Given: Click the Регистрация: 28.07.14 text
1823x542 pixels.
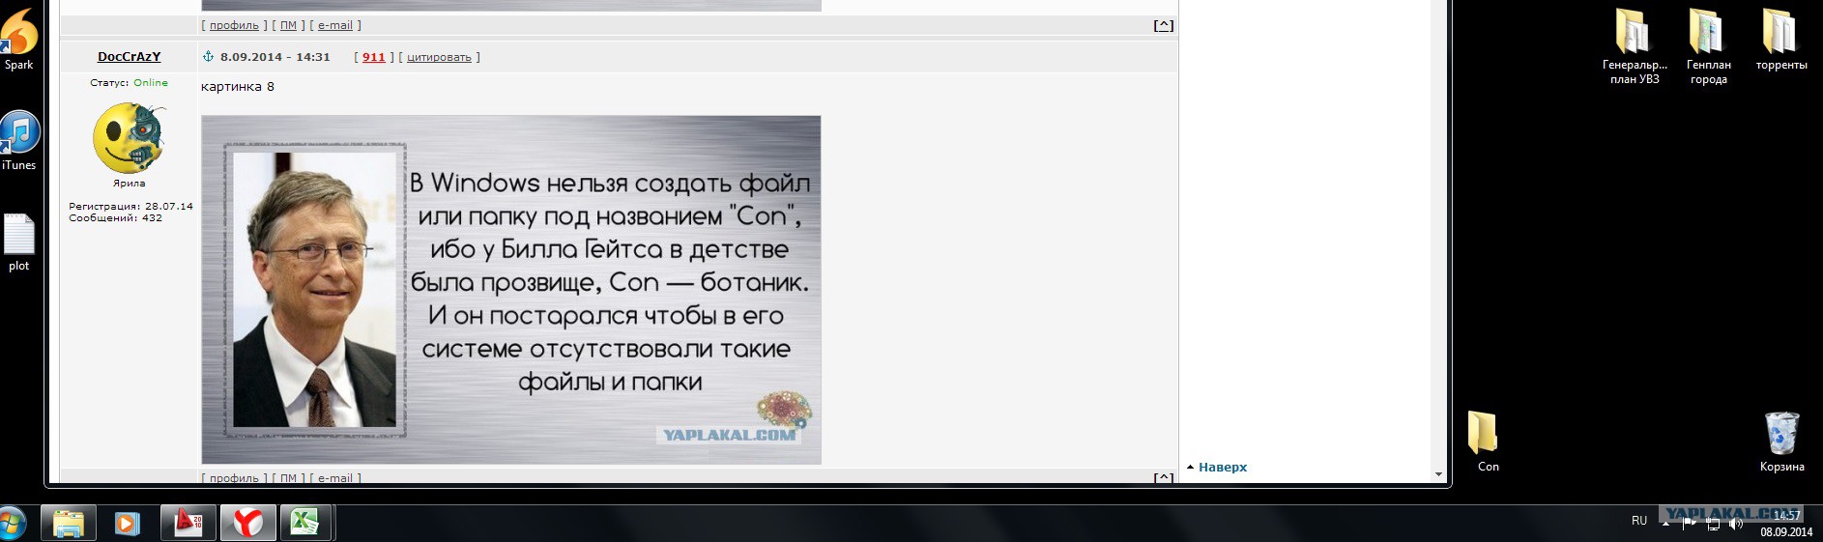Looking at the screenshot, I should coord(130,207).
